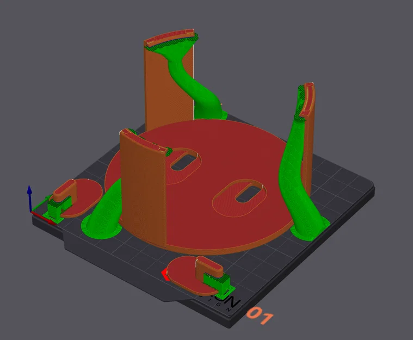This screenshot has height=340, width=413.
Task: Click the red X axis arrow
Action: tap(44, 218)
